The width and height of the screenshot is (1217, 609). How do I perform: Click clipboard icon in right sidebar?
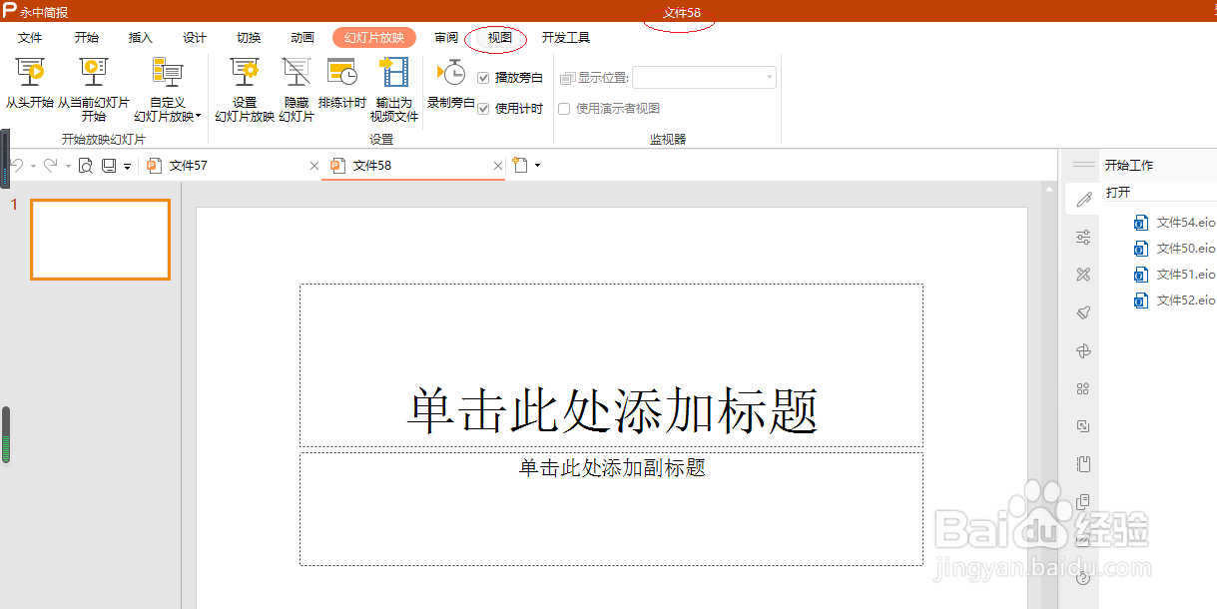coord(1083,464)
